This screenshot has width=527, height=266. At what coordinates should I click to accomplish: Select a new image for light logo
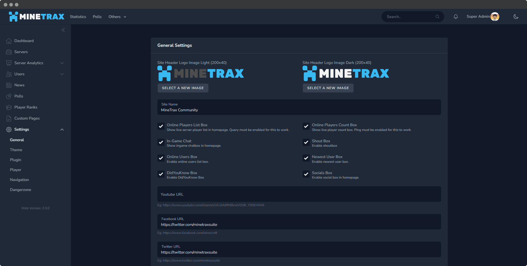tap(183, 88)
